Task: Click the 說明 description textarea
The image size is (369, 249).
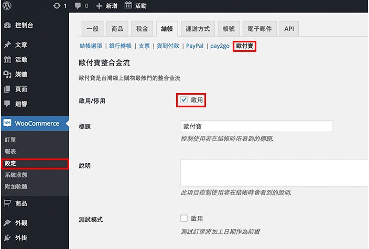Action: (x=275, y=173)
